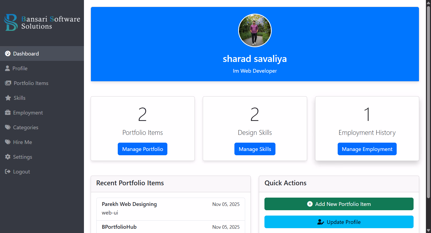
Task: Click the Bansari Software Solutions logo
Action: (42, 23)
